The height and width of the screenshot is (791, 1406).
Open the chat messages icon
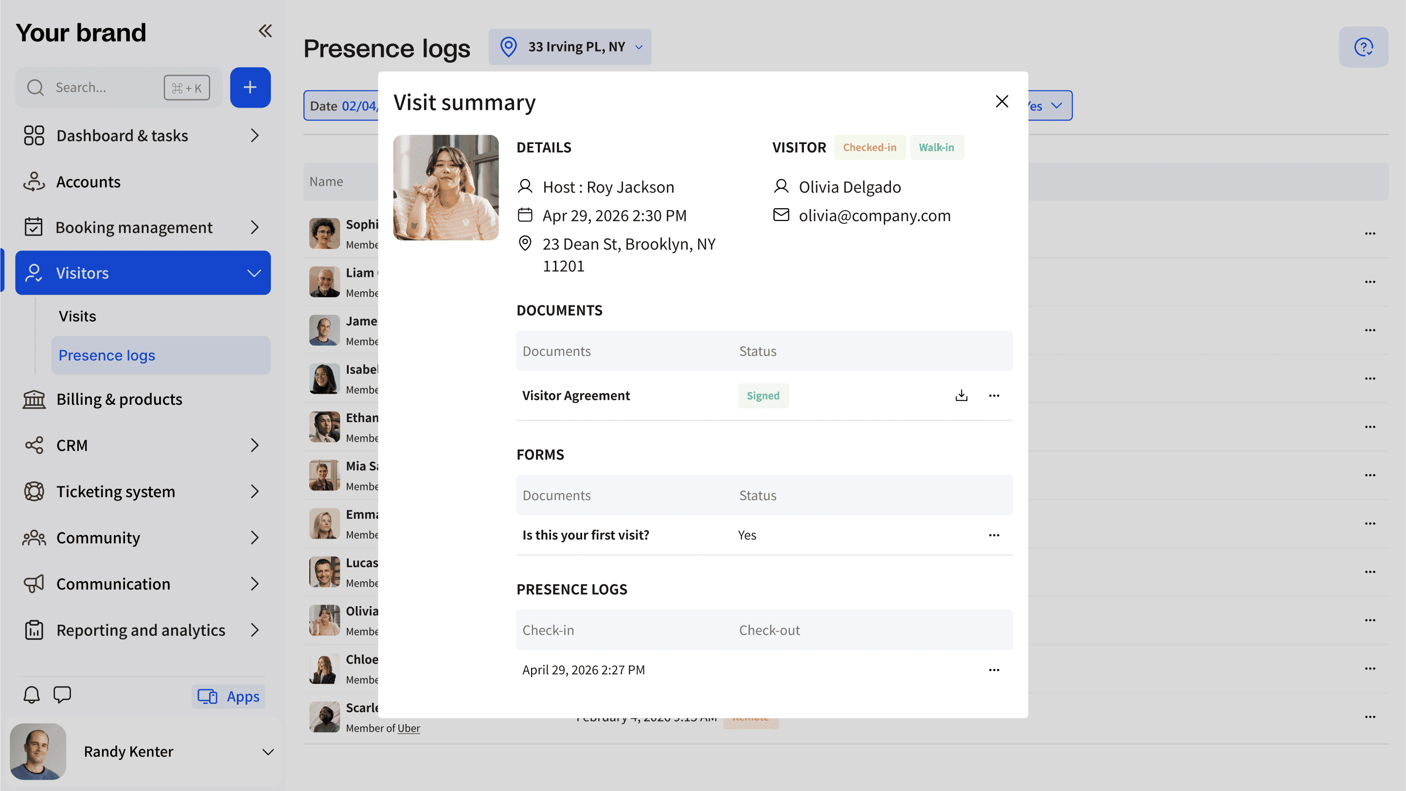click(62, 695)
